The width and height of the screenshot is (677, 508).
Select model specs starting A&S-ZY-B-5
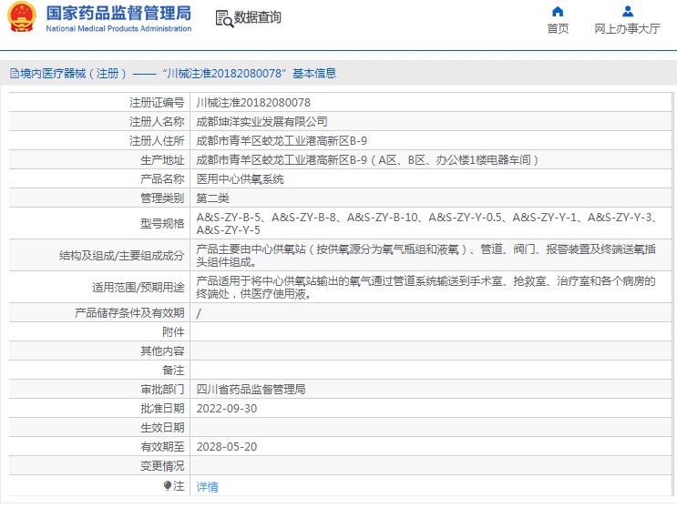[x=426, y=223]
